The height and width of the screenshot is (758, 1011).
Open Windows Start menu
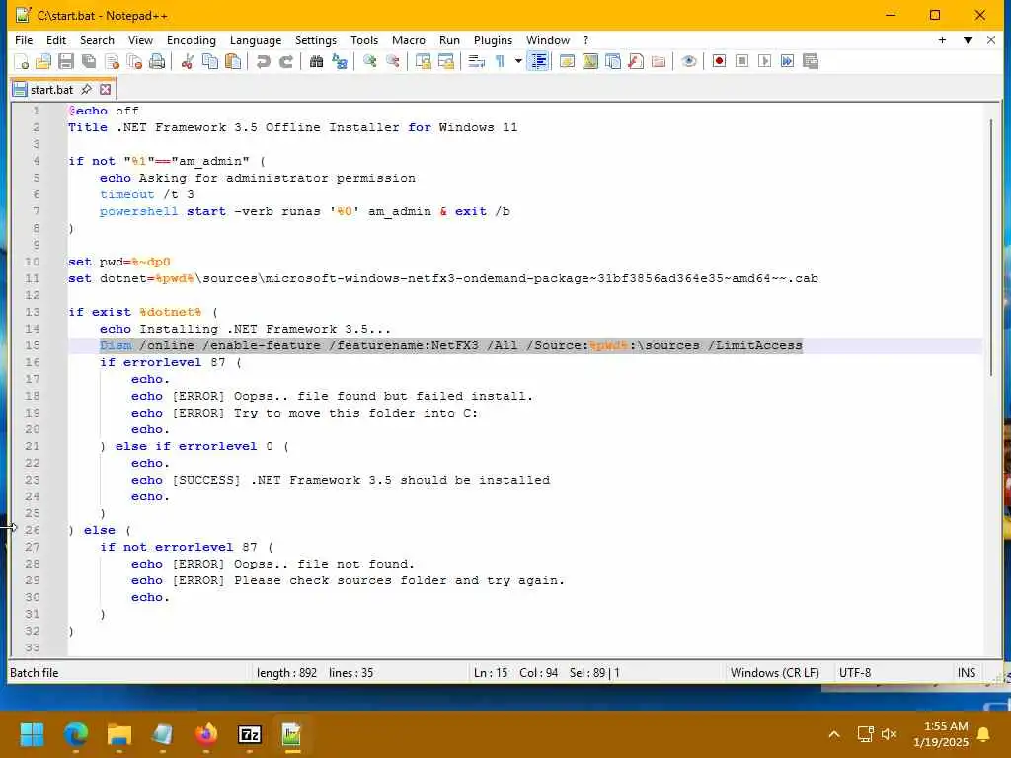tap(32, 734)
